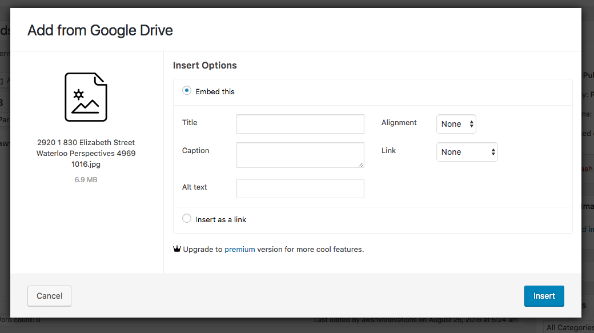Image resolution: width=594 pixels, height=333 pixels.
Task: Open the premium upgrade link
Action: coord(240,249)
